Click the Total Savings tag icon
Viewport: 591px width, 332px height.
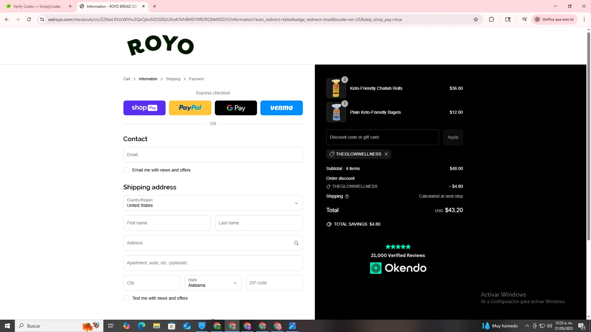(x=329, y=224)
